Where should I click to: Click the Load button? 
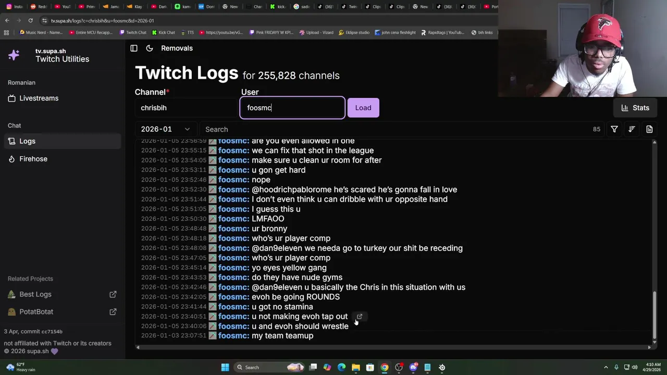point(363,108)
